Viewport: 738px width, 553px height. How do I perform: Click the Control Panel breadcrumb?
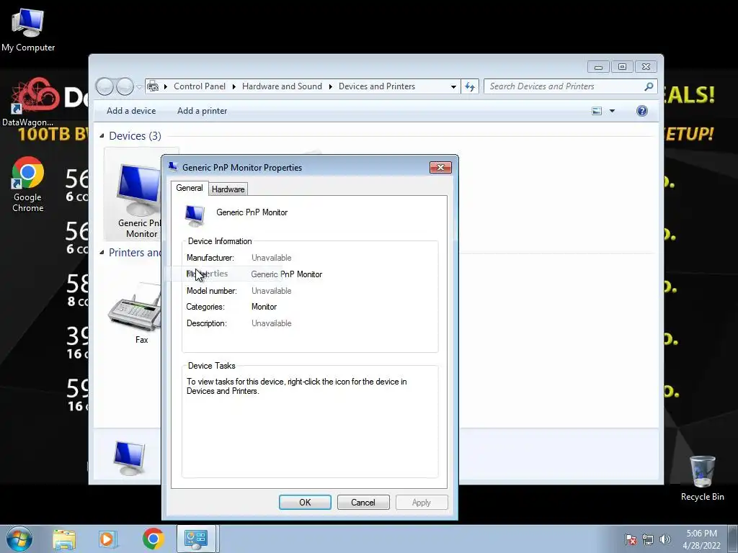pyautogui.click(x=200, y=86)
